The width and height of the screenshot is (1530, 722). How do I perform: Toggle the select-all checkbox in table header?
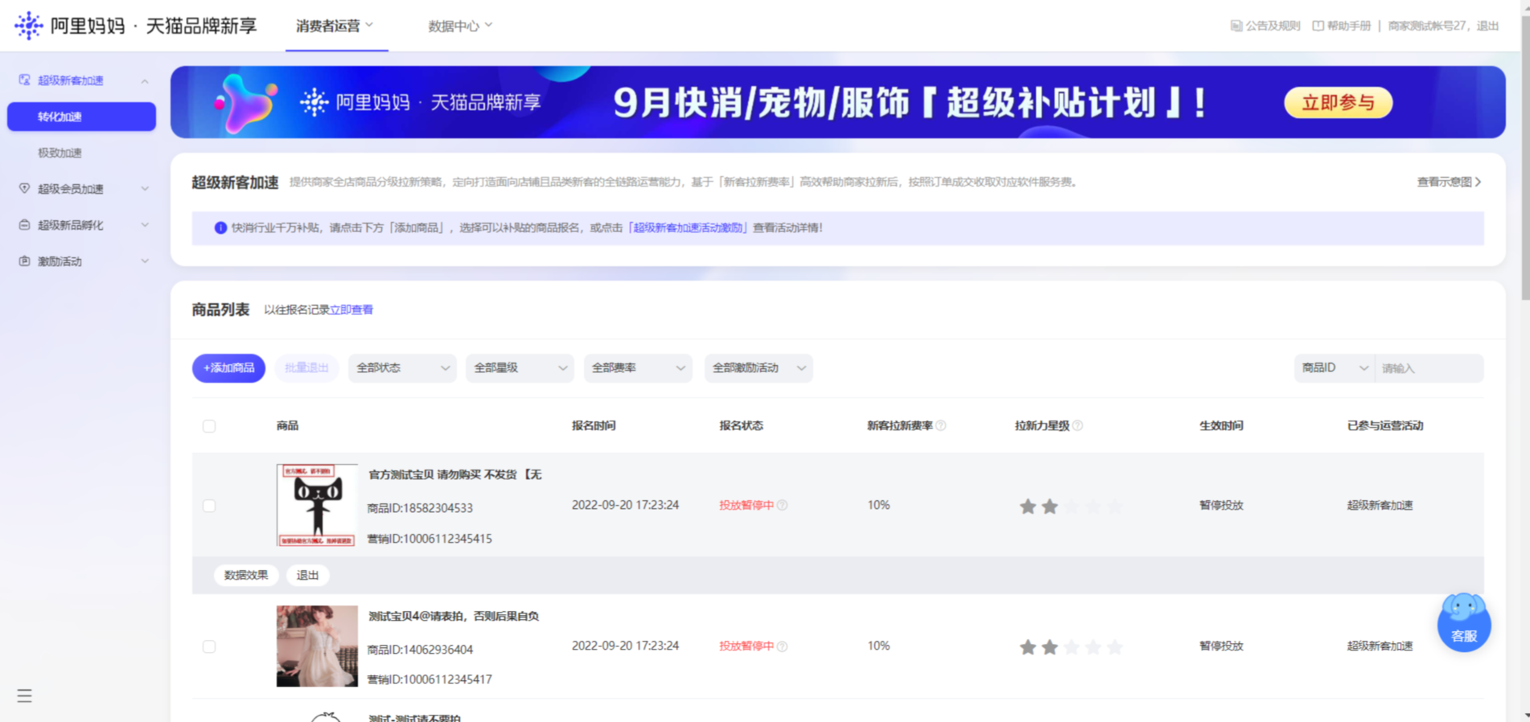point(209,426)
